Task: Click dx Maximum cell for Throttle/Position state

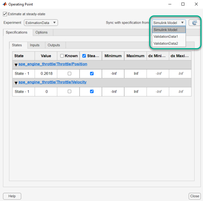Action: [x=180, y=74]
